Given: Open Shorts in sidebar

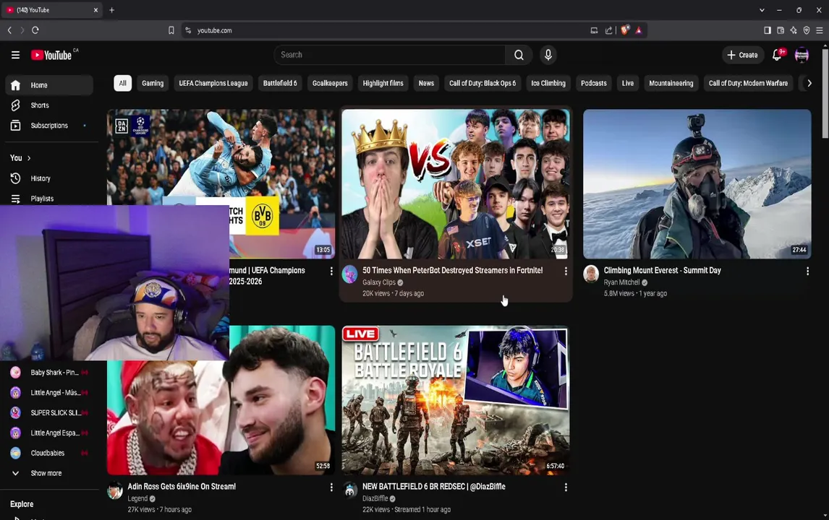Looking at the screenshot, I should (x=49, y=105).
